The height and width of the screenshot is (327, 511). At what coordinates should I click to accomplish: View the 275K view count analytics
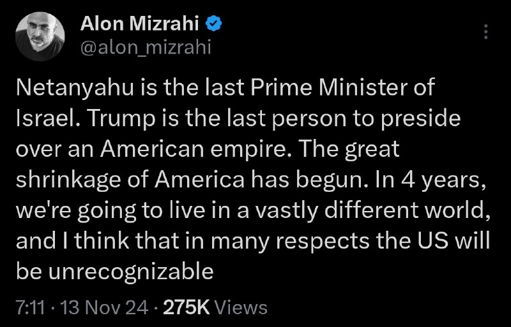coord(187,307)
